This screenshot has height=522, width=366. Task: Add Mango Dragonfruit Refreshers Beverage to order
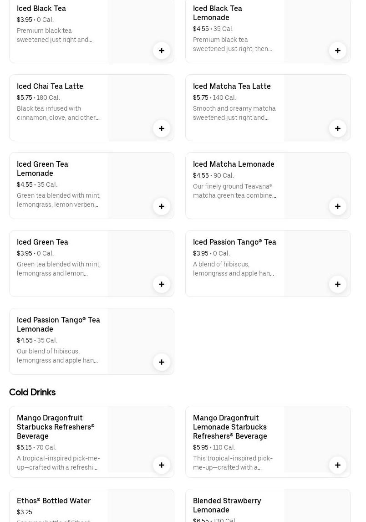coord(162,465)
